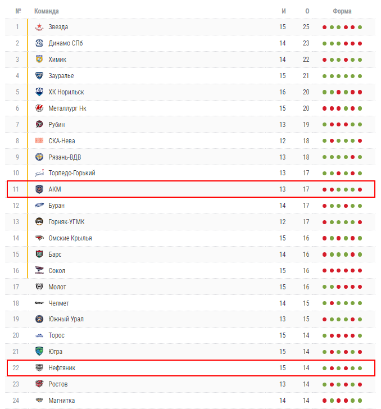Click the Звезда team logo
Image resolution: width=381 pixels, height=409 pixels.
click(x=39, y=27)
